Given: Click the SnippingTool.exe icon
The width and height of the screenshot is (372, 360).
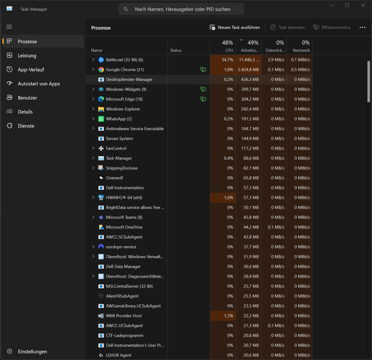Looking at the screenshot, I should tap(101, 168).
